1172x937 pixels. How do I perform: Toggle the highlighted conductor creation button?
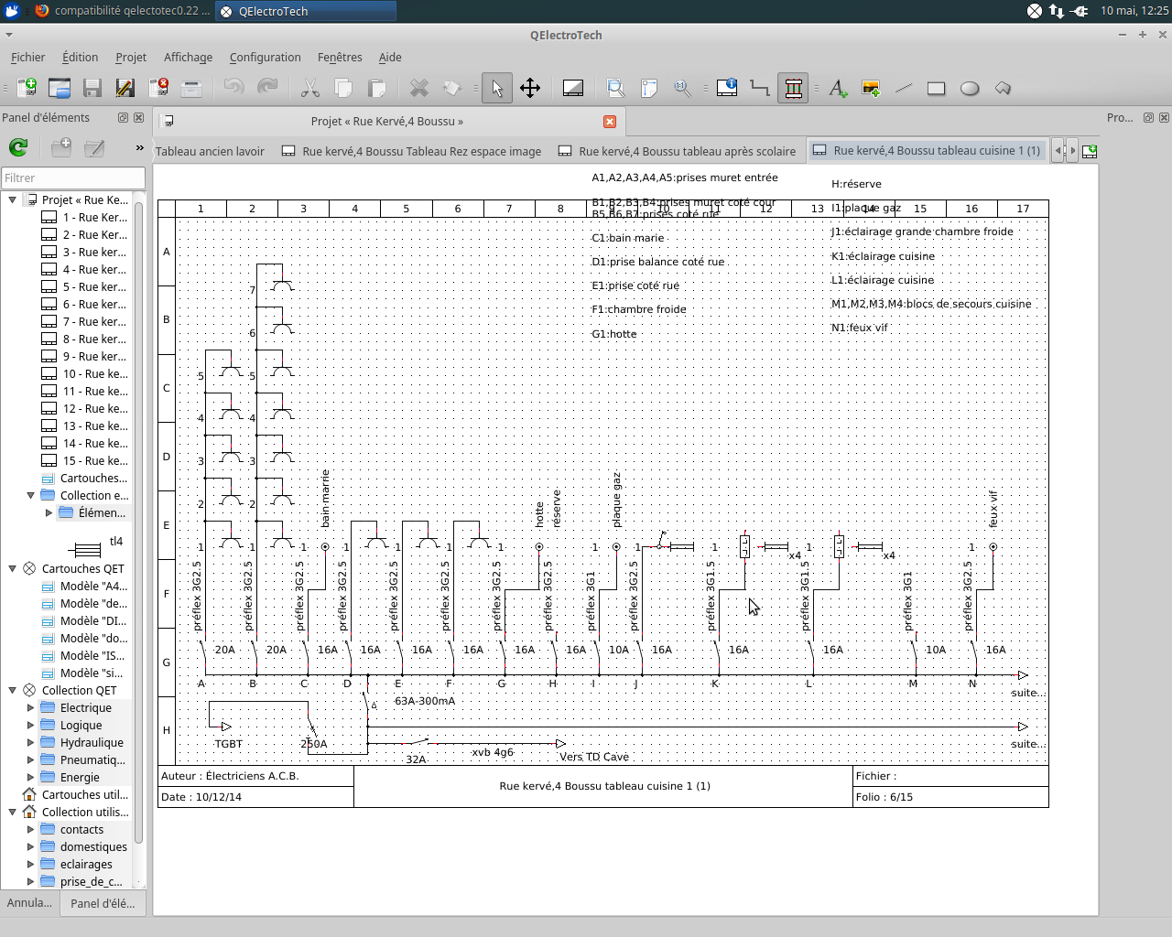tap(793, 88)
